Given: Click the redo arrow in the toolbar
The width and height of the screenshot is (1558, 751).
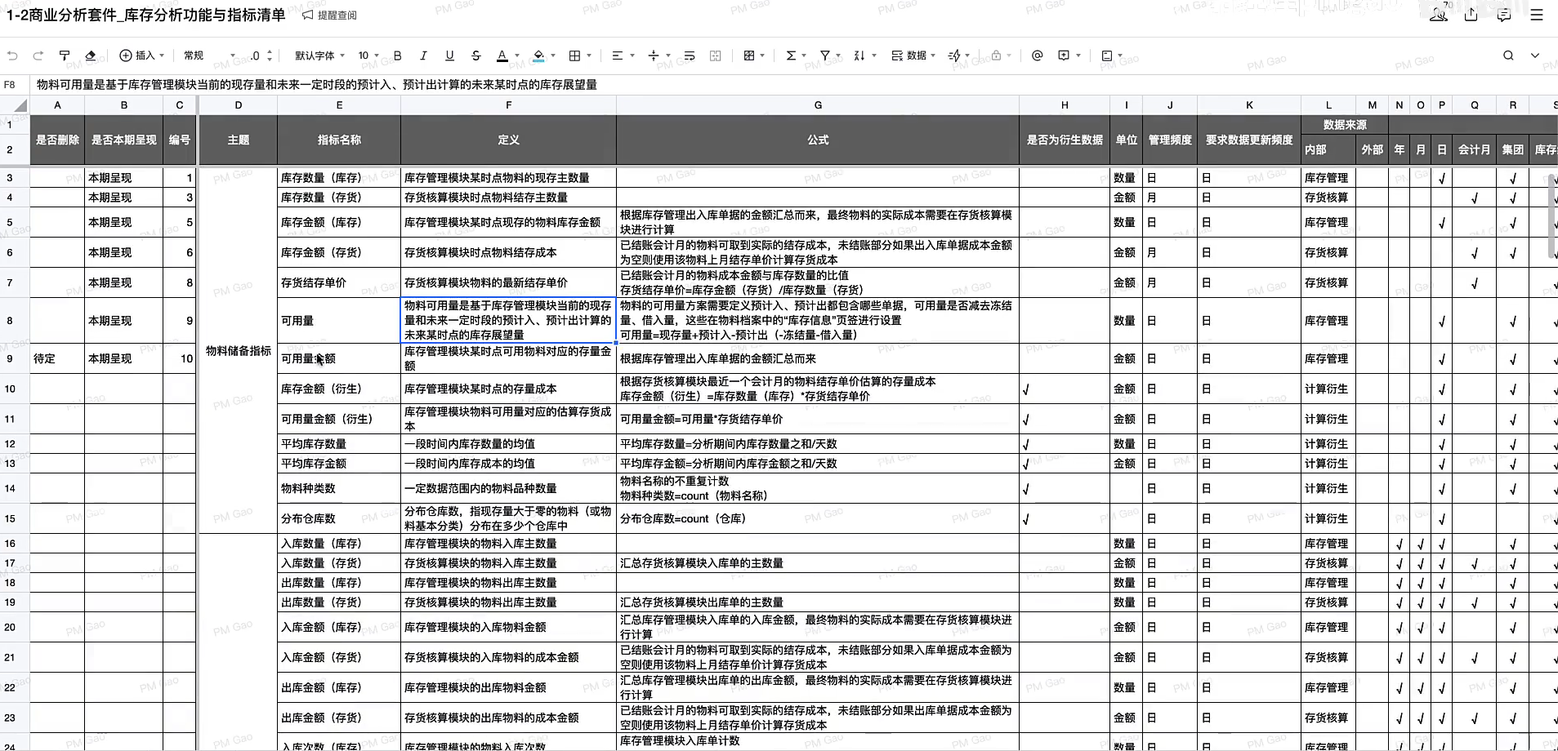Looking at the screenshot, I should 38,56.
